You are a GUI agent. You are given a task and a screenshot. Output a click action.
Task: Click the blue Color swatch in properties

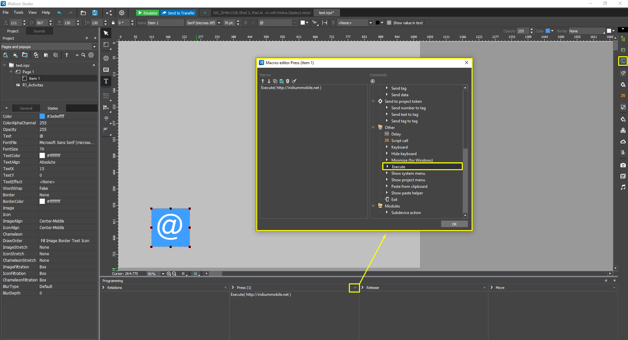tap(42, 116)
